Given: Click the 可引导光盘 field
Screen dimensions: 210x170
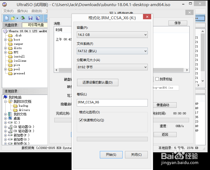Looking at the screenshot, I should pos(35,25).
